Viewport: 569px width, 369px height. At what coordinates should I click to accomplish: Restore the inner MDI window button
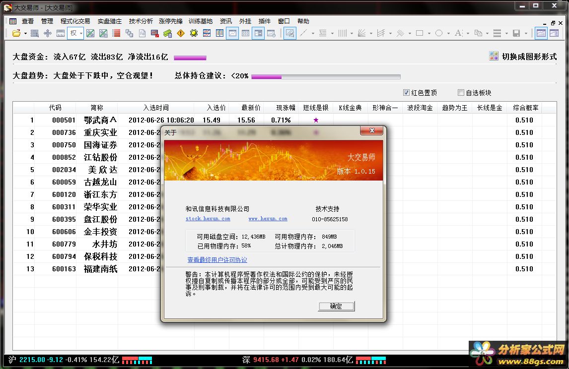click(553, 23)
